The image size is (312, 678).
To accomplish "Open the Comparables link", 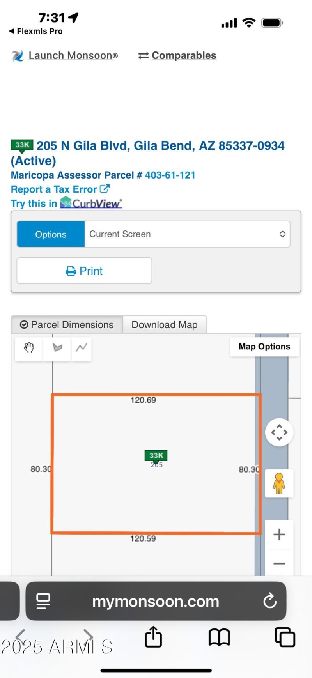I will 183,56.
